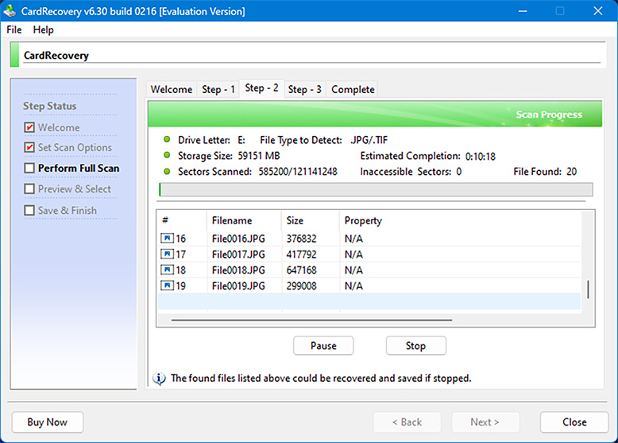
Task: Click green bullet next to Sectors Scanned
Action: click(167, 171)
